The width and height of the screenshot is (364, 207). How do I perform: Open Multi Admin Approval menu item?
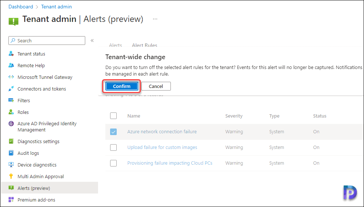41,176
